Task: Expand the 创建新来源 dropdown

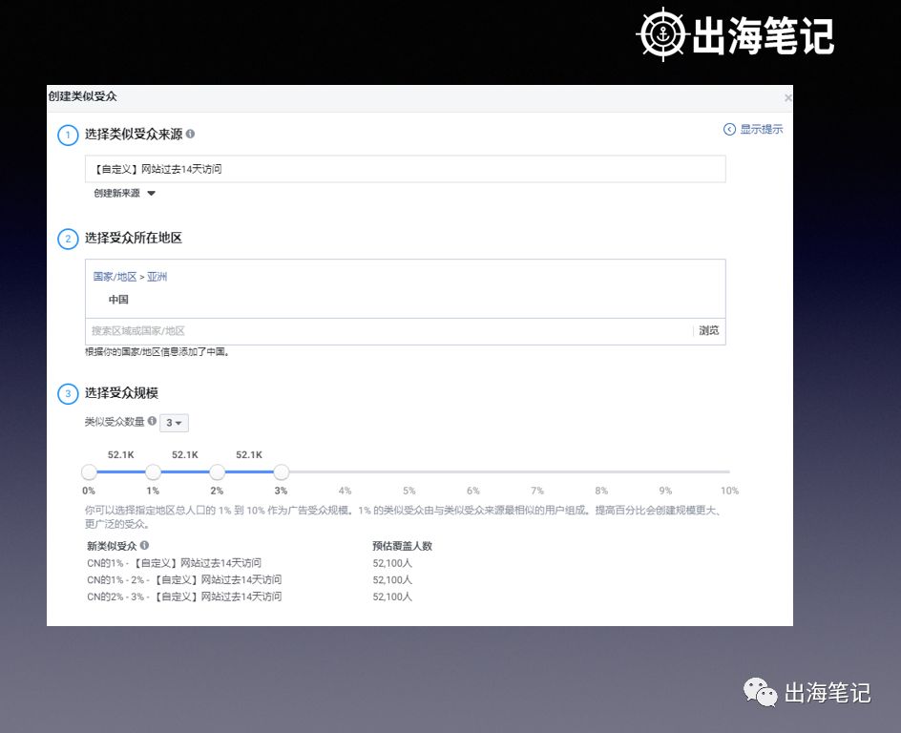Action: point(120,192)
